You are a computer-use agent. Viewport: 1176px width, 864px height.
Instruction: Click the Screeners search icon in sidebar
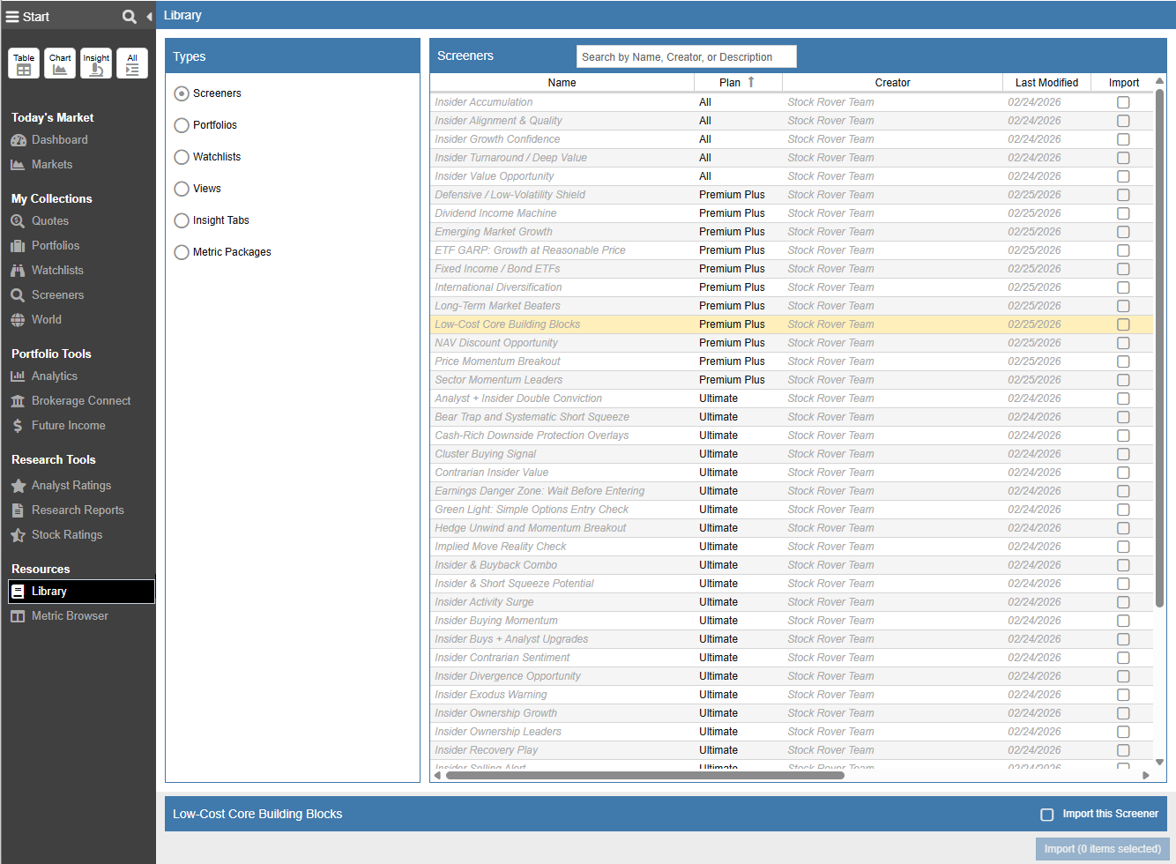pos(18,295)
